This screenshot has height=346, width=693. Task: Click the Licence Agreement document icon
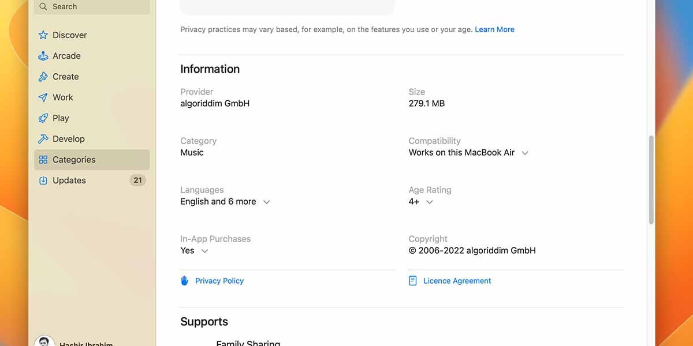point(413,281)
